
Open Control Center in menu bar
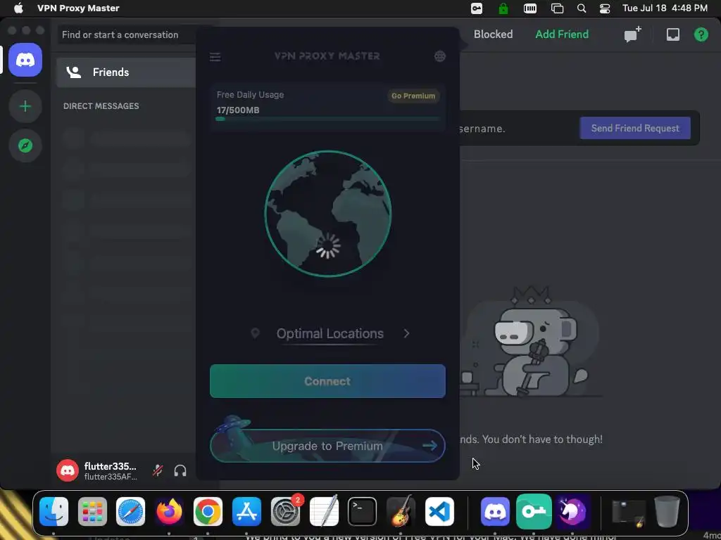pos(605,8)
